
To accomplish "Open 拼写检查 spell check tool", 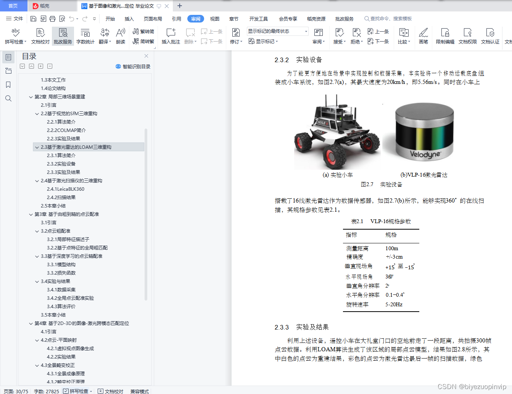I will (16, 37).
